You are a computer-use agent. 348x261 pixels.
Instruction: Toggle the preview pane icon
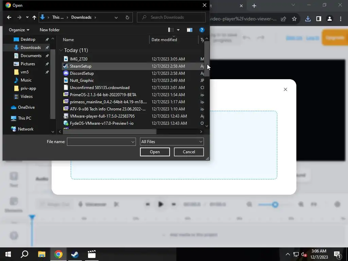click(190, 30)
